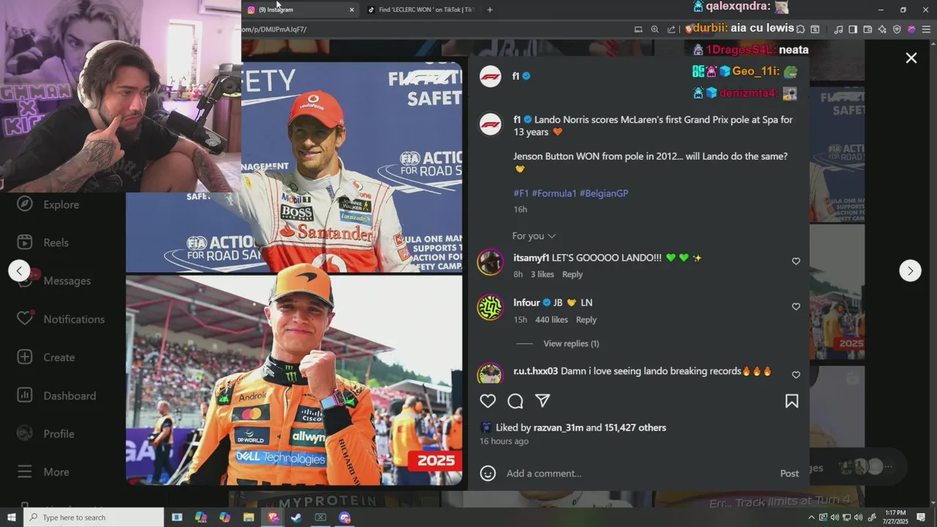Save post with the bookmark icon
Viewport: 937px width, 527px height.
pos(791,401)
